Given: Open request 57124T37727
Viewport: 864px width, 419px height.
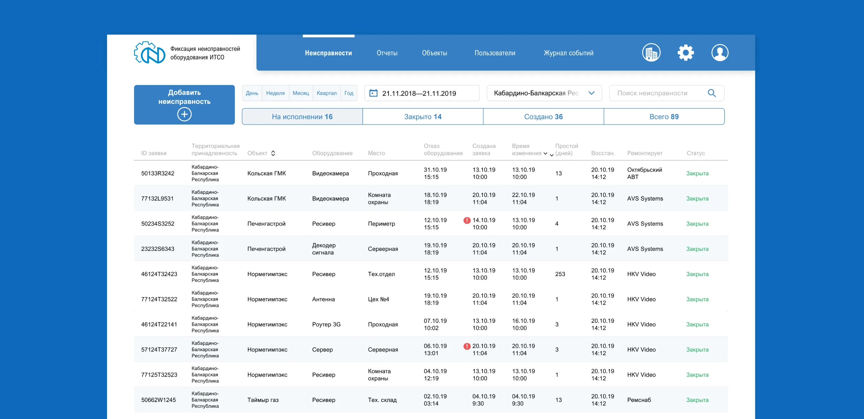Looking at the screenshot, I should click(159, 349).
